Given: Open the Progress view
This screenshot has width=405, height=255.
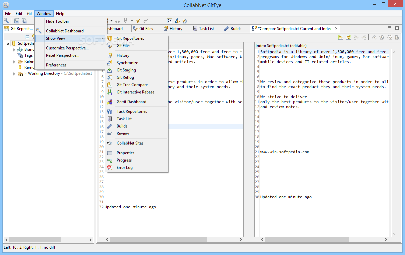Looking at the screenshot, I should point(137,160).
